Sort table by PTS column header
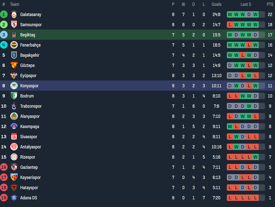The image size is (275, 207). pos(270,4)
